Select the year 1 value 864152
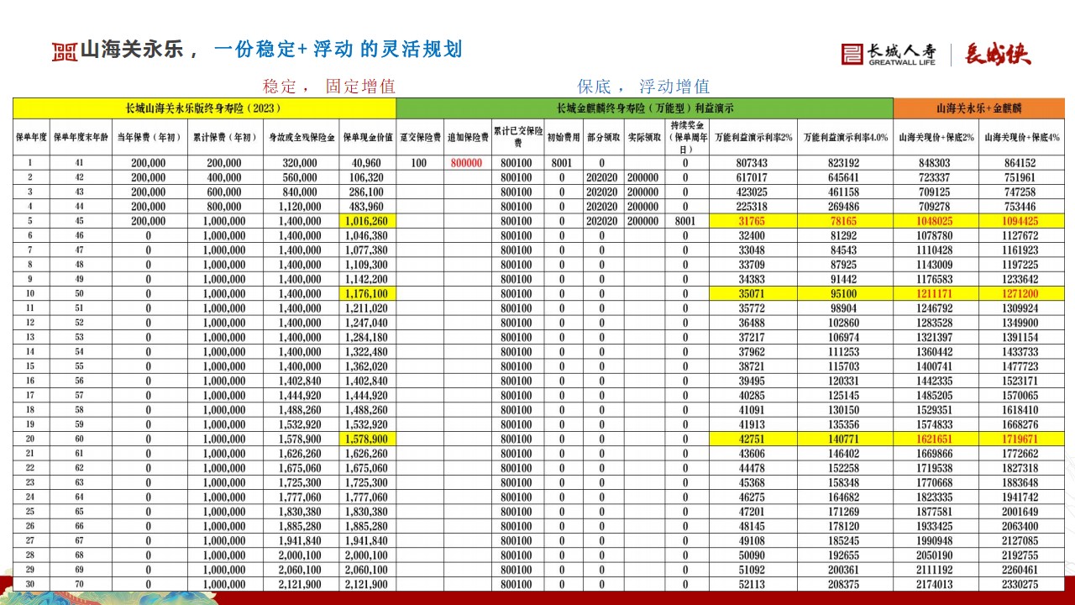1075x605 pixels. tap(1021, 163)
